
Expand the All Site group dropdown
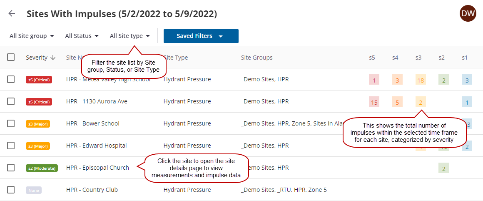click(x=32, y=36)
